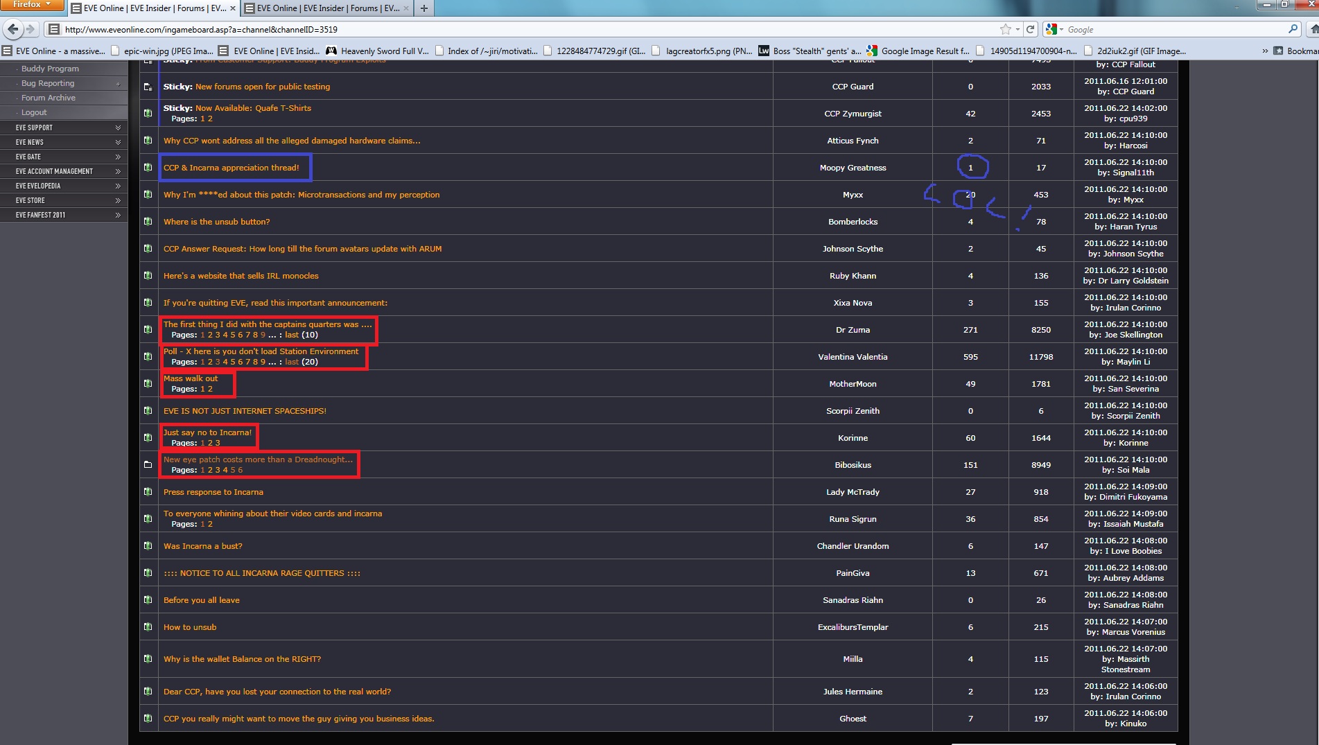Open page 3 of 'Just say no to Incarna!'

point(218,443)
